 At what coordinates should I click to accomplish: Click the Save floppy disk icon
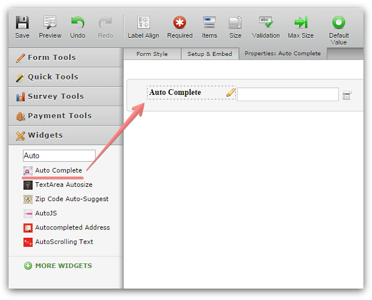tap(22, 22)
